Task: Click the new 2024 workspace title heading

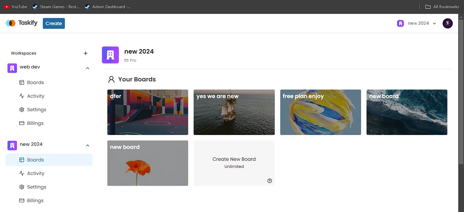Action: pyautogui.click(x=139, y=52)
